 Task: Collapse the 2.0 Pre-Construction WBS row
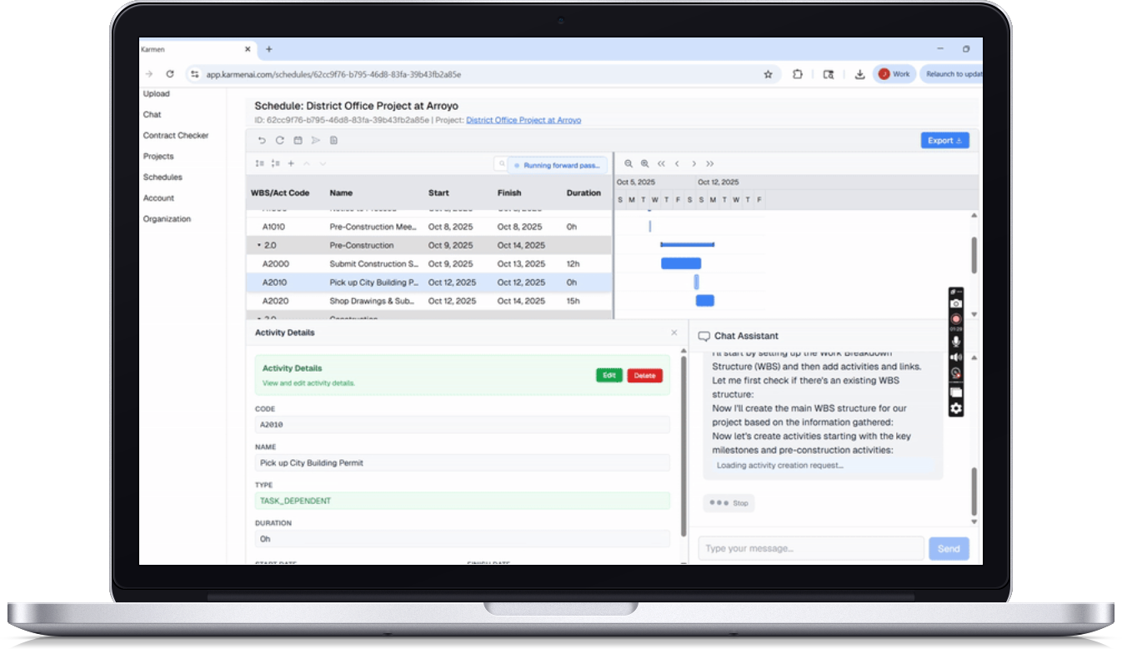[x=259, y=246]
